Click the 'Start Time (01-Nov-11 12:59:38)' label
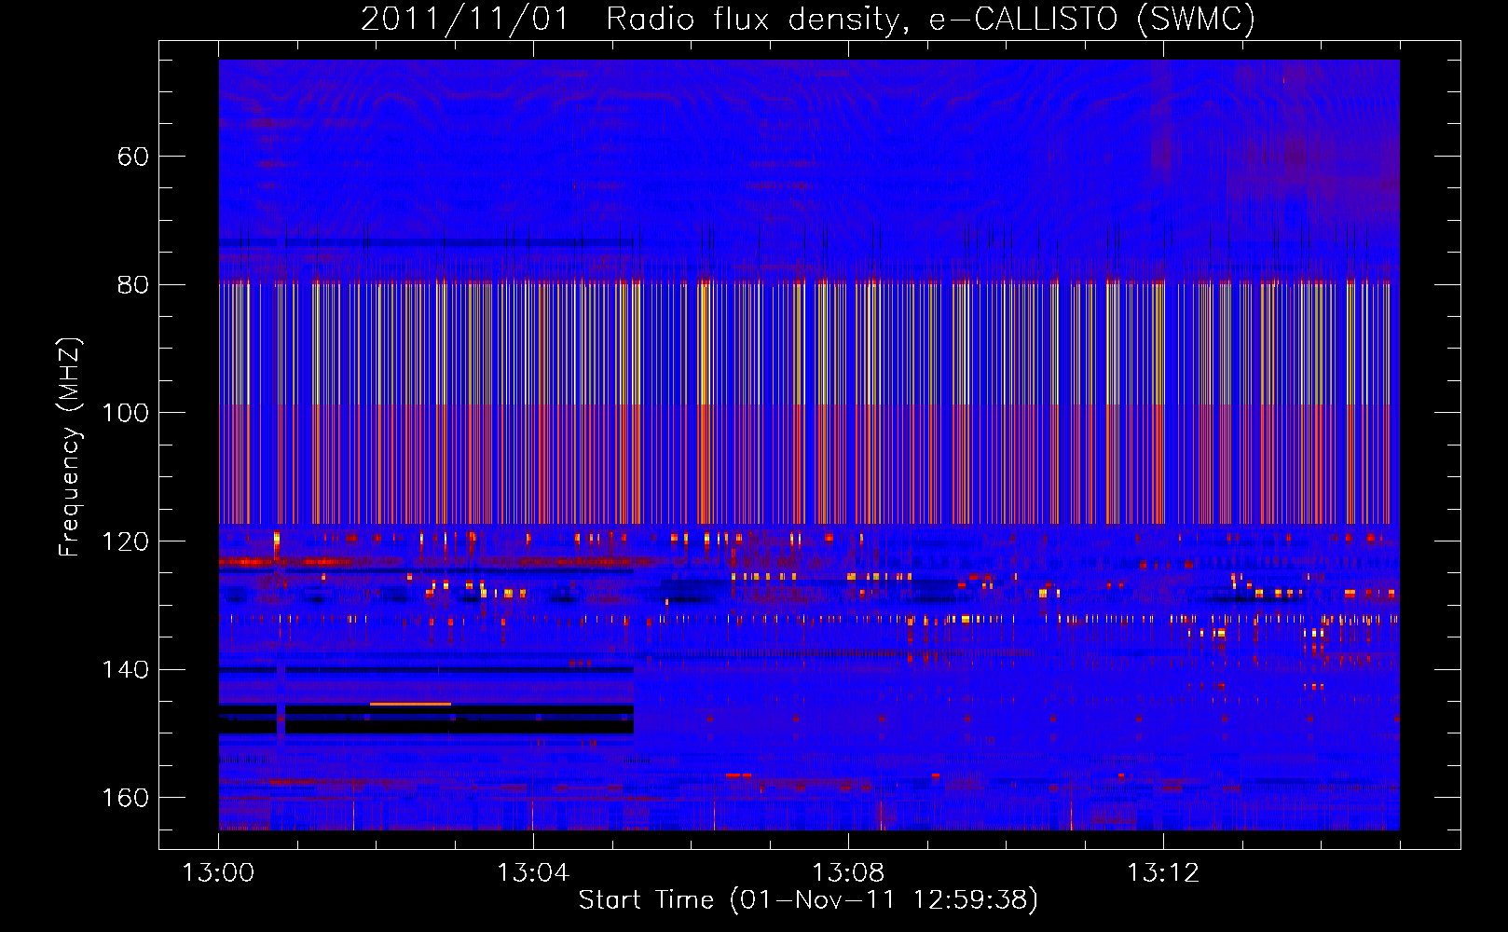 (808, 900)
